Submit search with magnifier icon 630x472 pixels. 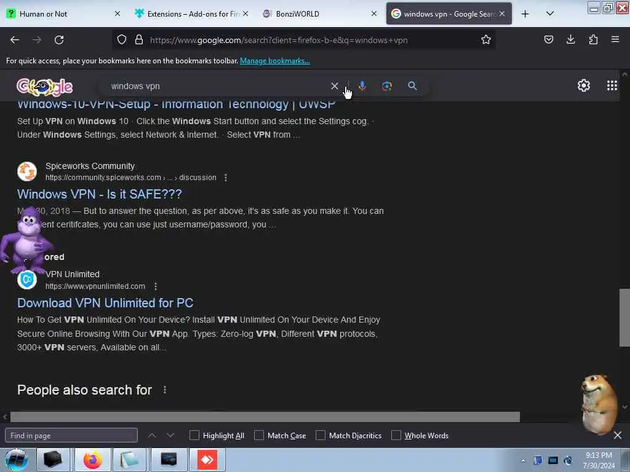pyautogui.click(x=412, y=86)
